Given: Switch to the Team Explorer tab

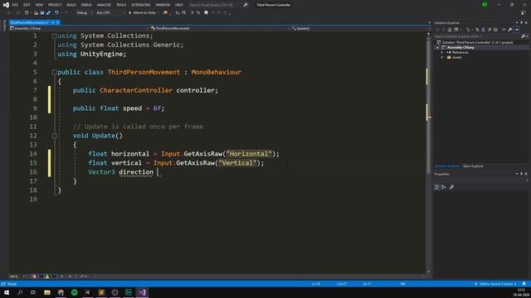Looking at the screenshot, I should 473,166.
